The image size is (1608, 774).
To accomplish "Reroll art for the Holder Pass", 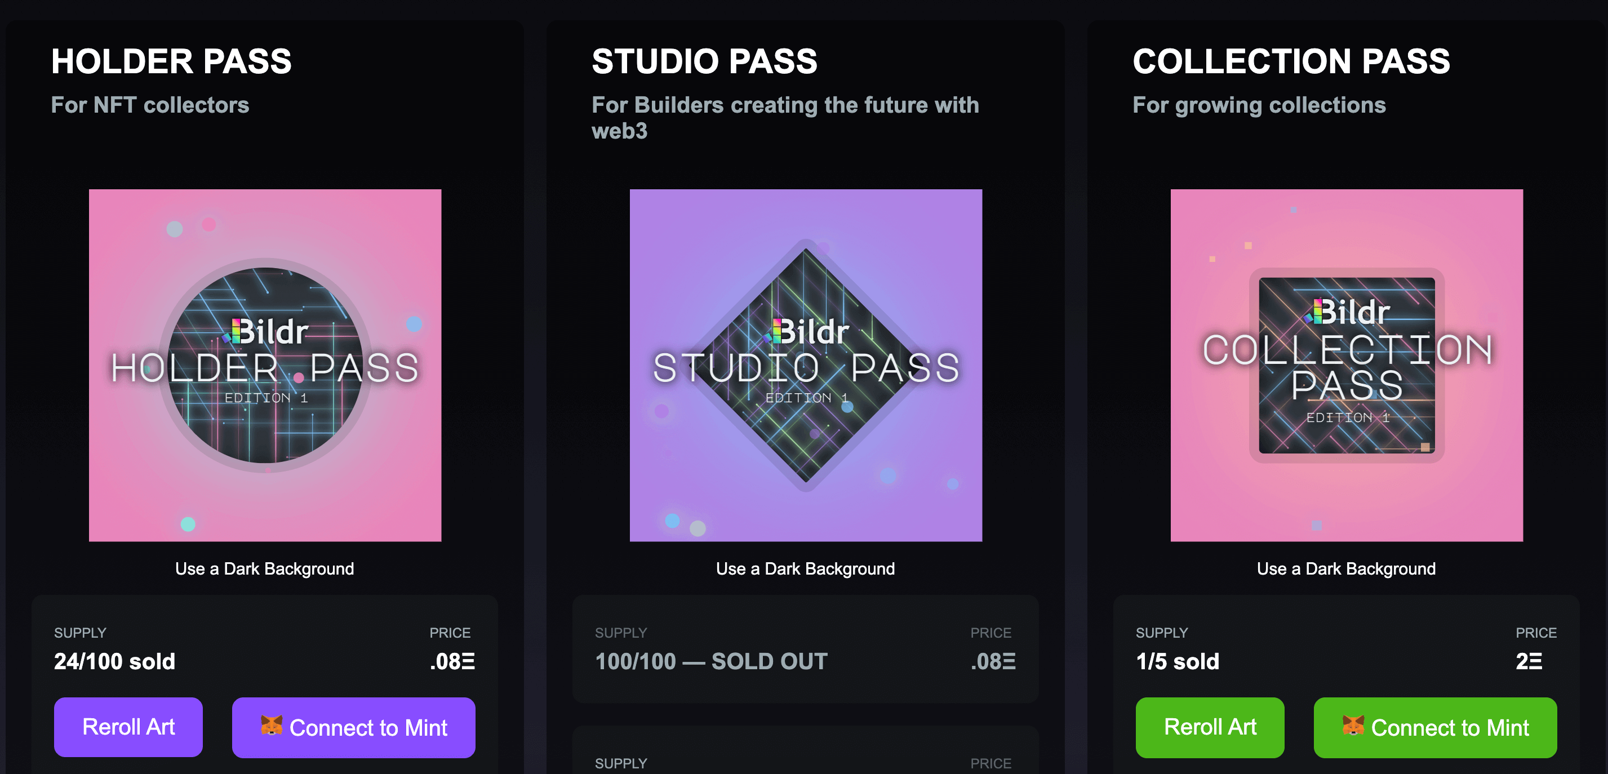I will tap(128, 727).
